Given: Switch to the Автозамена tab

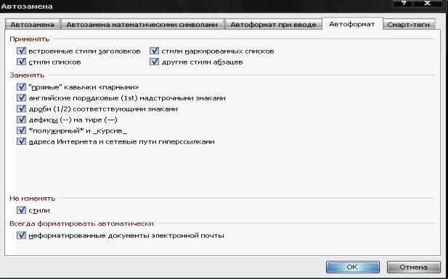Looking at the screenshot, I should [32, 25].
